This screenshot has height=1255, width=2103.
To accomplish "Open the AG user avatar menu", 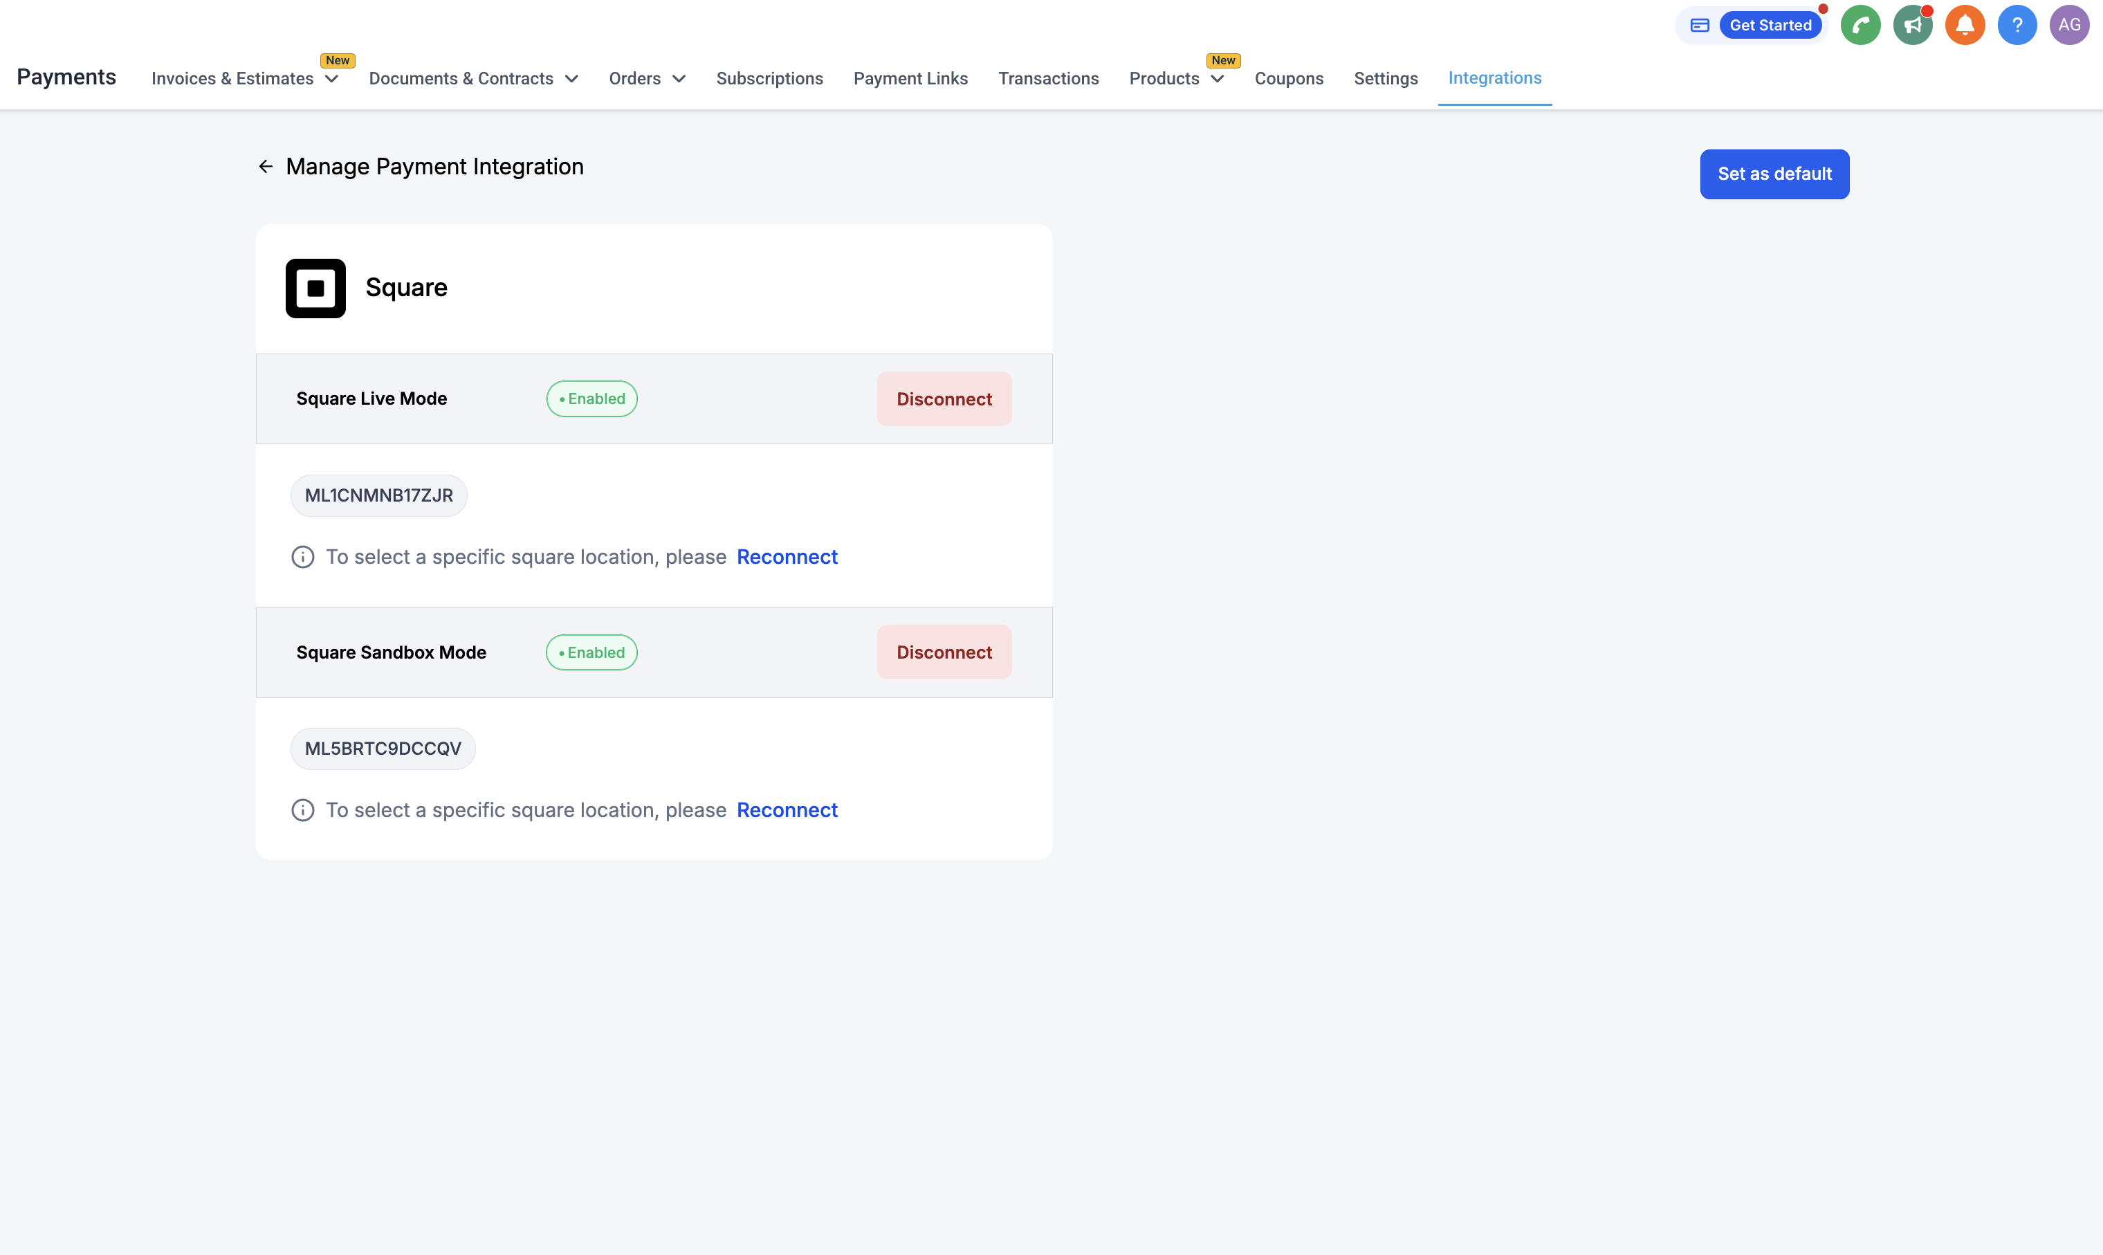I will pos(2068,26).
